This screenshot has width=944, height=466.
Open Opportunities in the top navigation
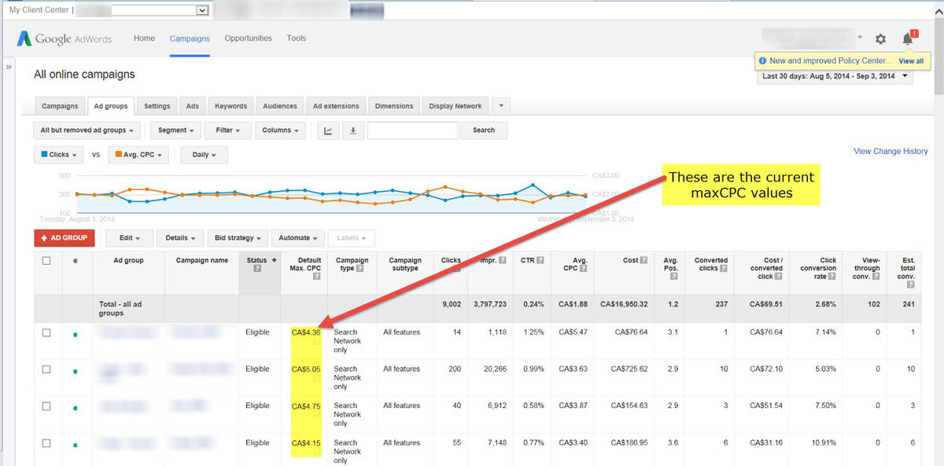[x=248, y=39]
